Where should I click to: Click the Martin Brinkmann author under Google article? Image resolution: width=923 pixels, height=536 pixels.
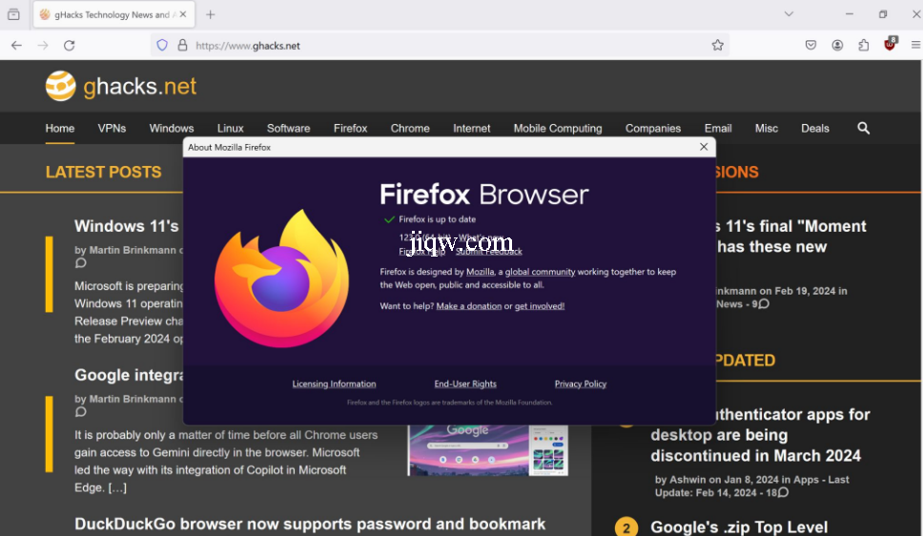133,400
